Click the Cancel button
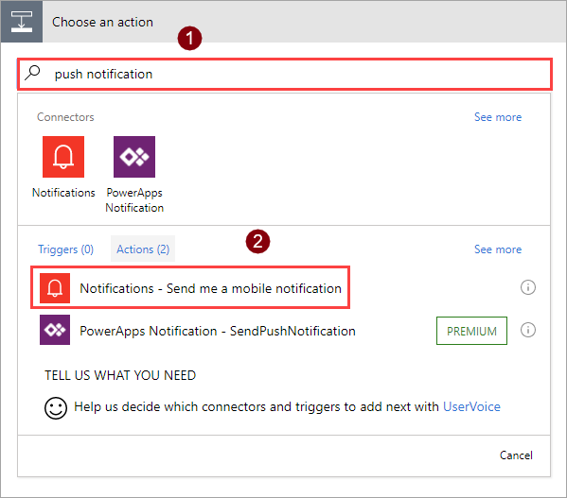 [x=516, y=455]
